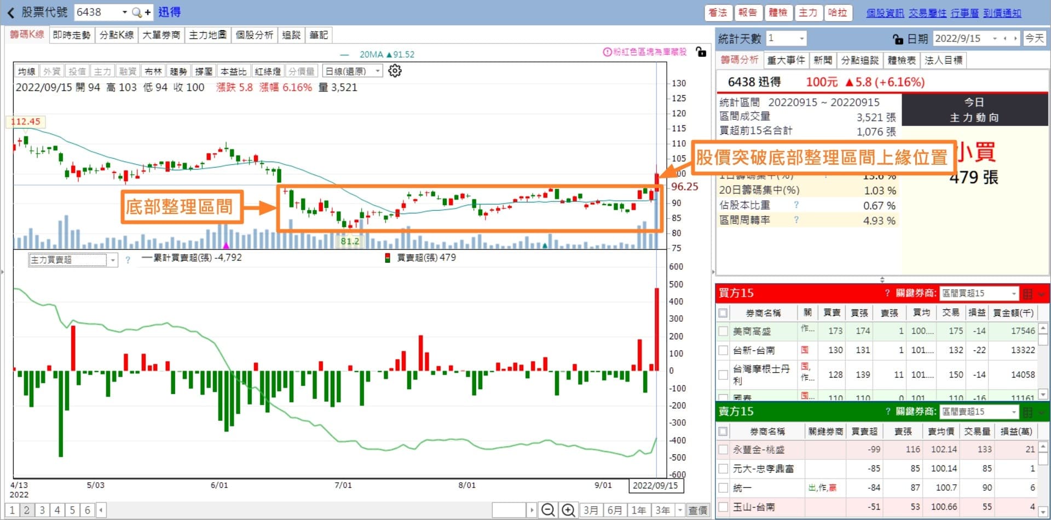Click the empty input box beside zoom icons

(509, 510)
